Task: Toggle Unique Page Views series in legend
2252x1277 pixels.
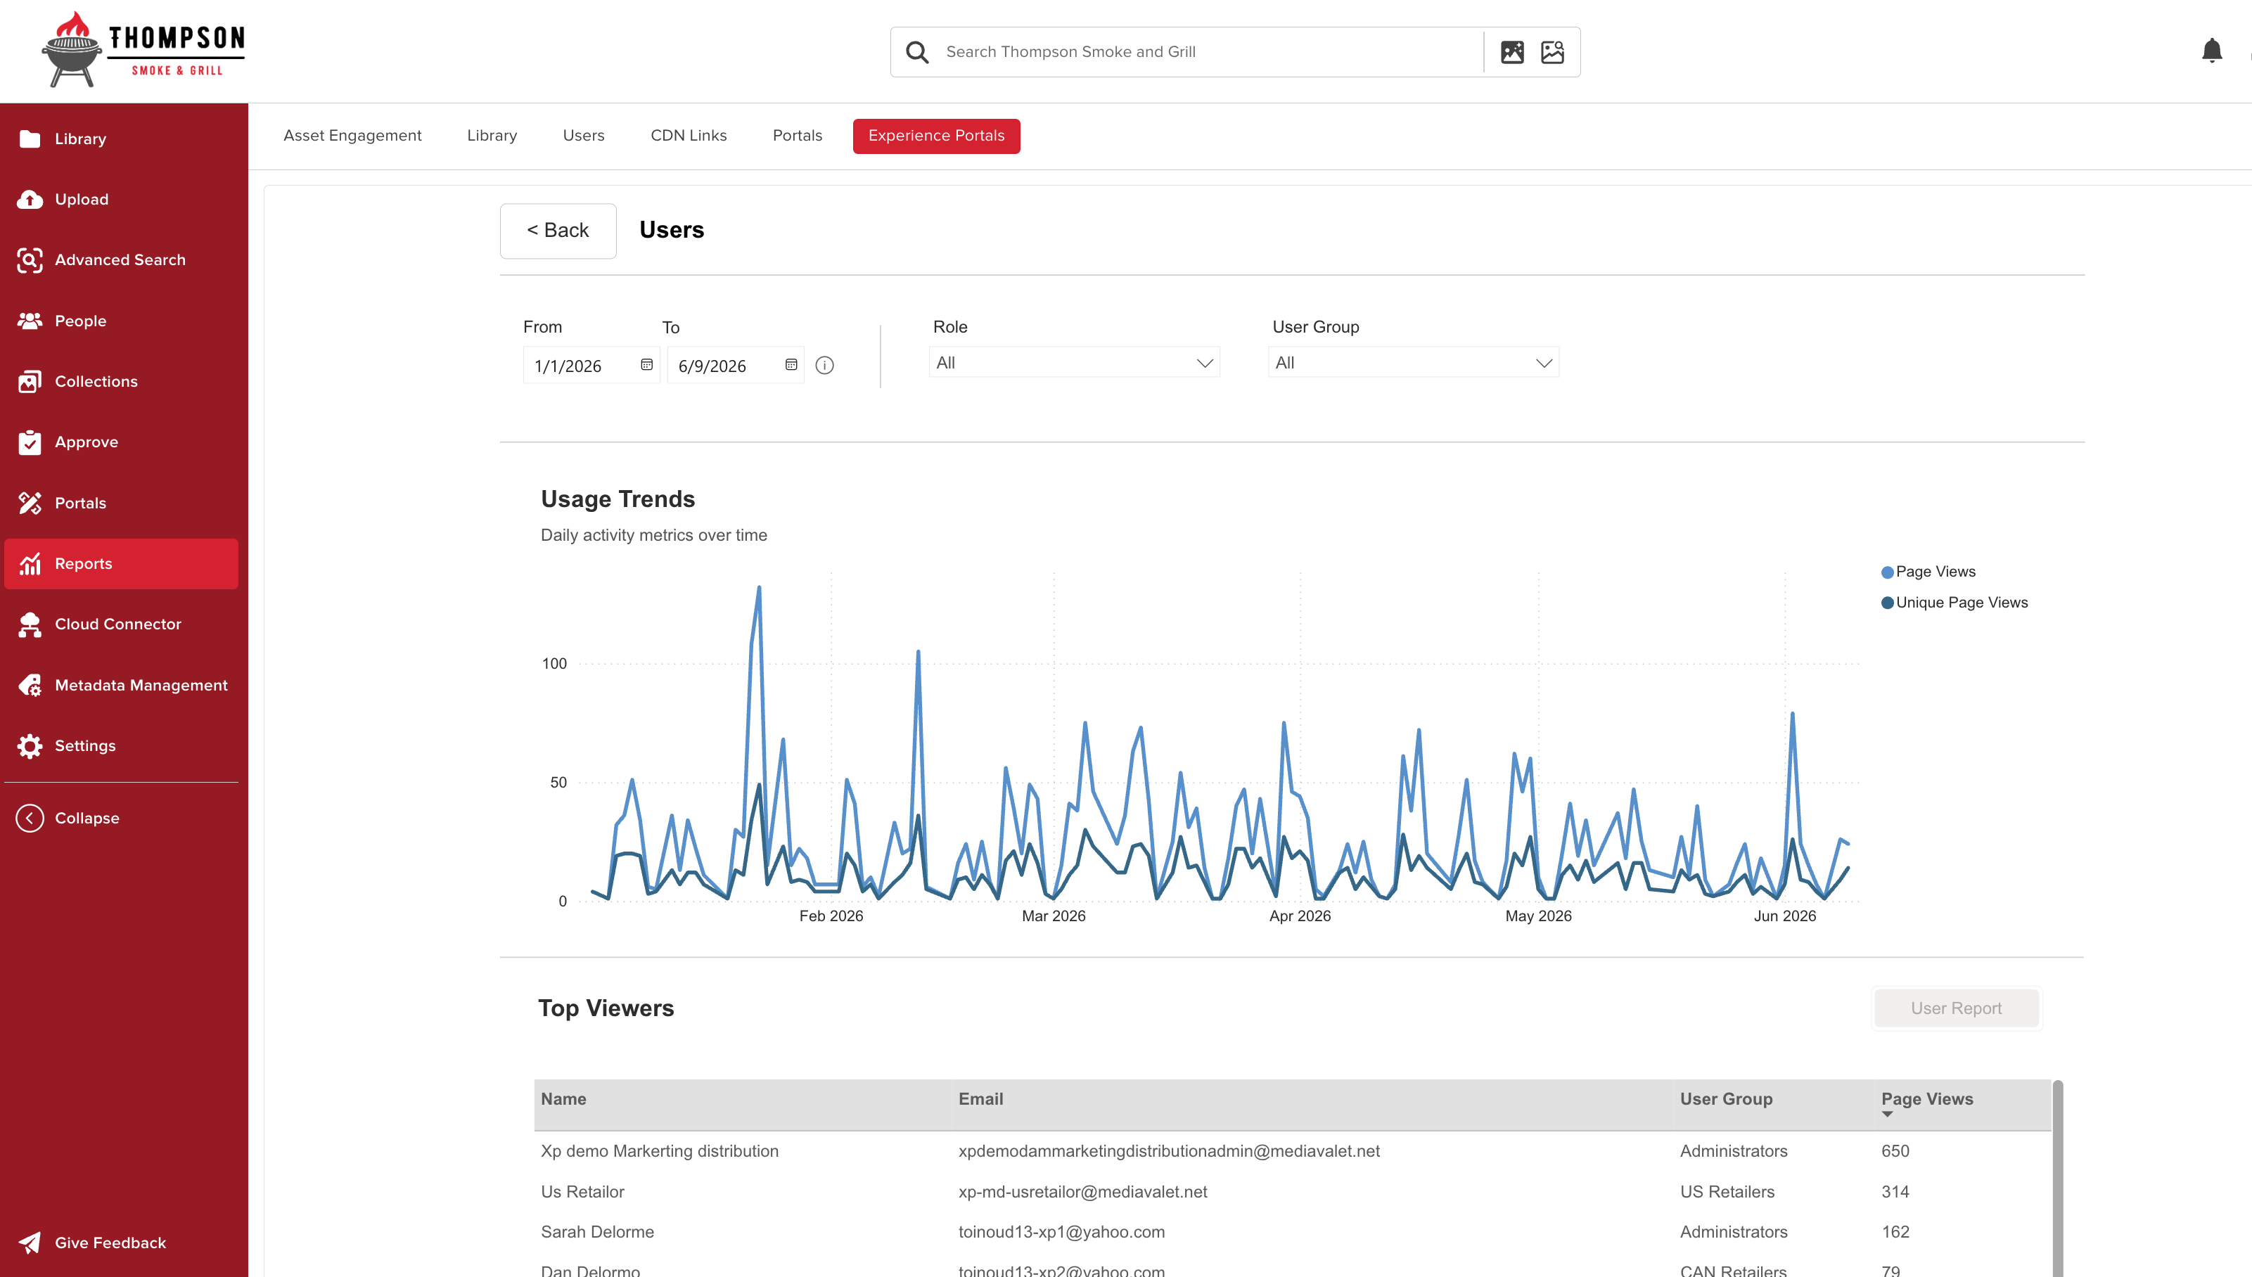Action: pyautogui.click(x=1954, y=603)
